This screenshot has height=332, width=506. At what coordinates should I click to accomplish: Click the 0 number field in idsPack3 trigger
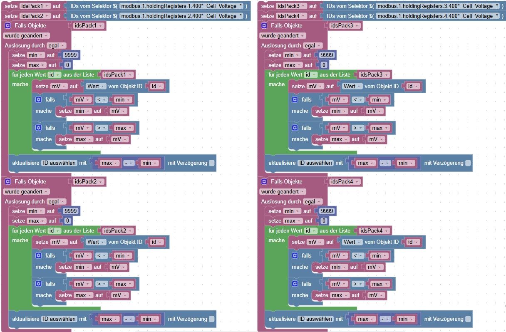pos(324,65)
